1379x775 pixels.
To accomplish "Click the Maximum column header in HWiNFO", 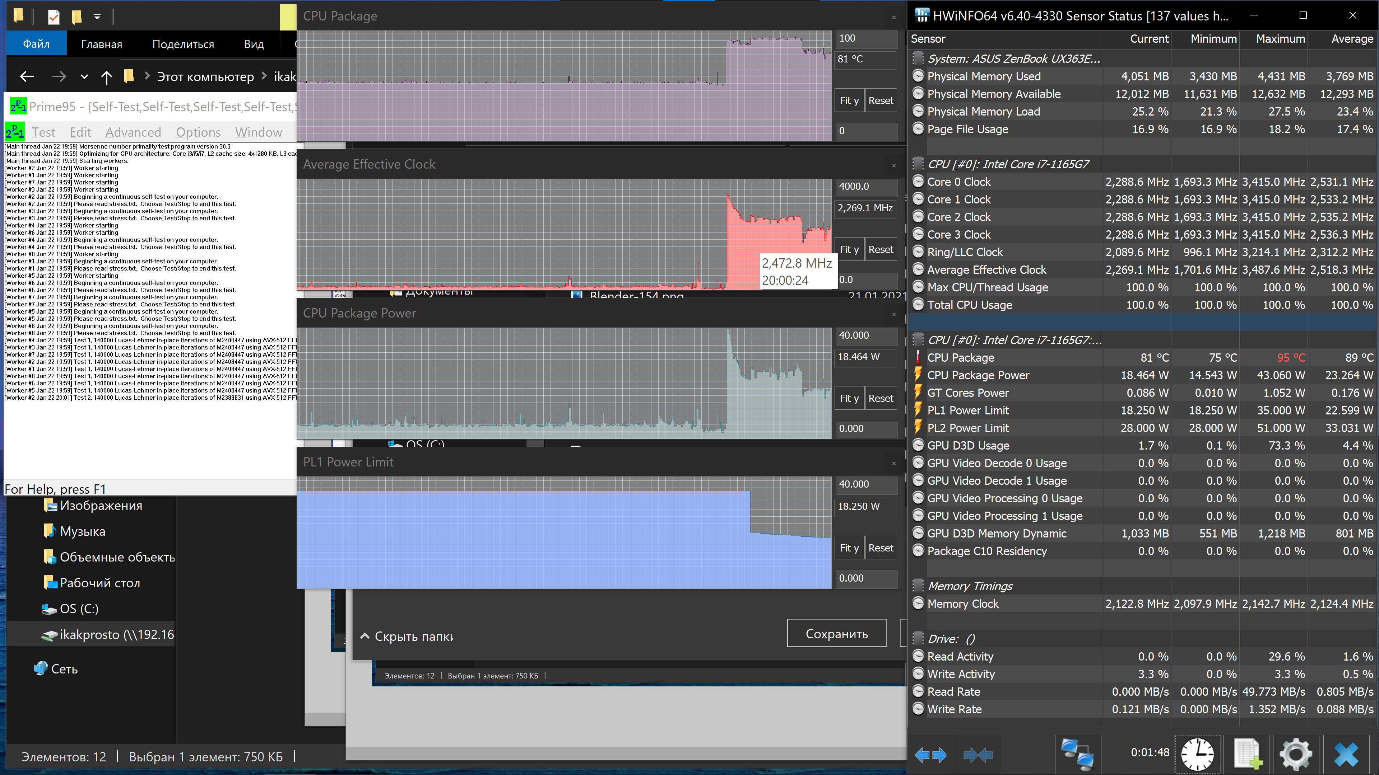I will coord(1274,39).
